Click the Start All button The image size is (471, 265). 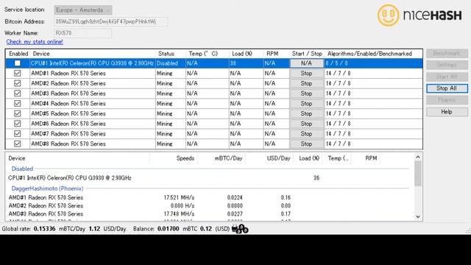pyautogui.click(x=447, y=77)
